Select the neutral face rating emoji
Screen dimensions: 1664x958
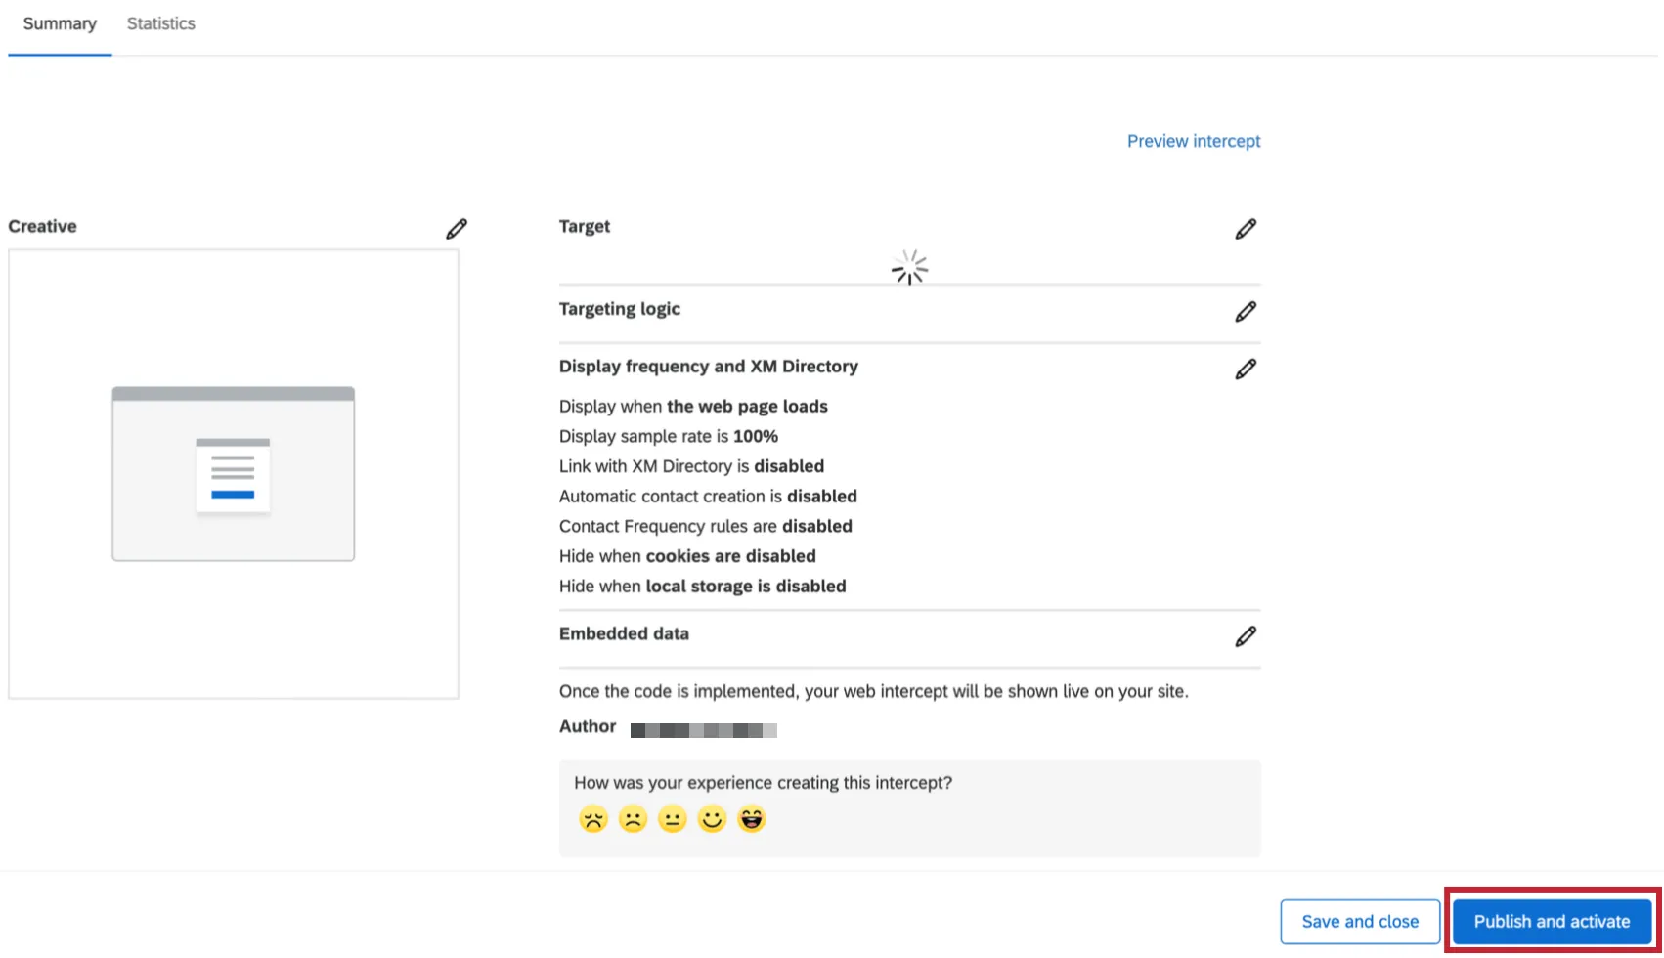coord(673,819)
